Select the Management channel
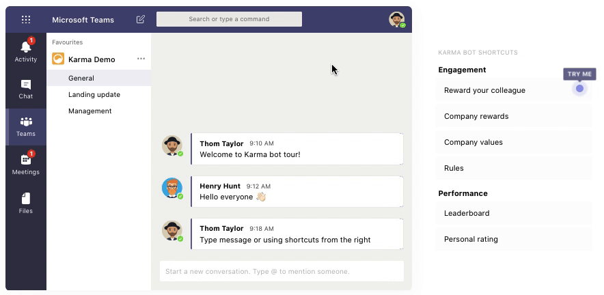The width and height of the screenshot is (604, 295). point(98,111)
